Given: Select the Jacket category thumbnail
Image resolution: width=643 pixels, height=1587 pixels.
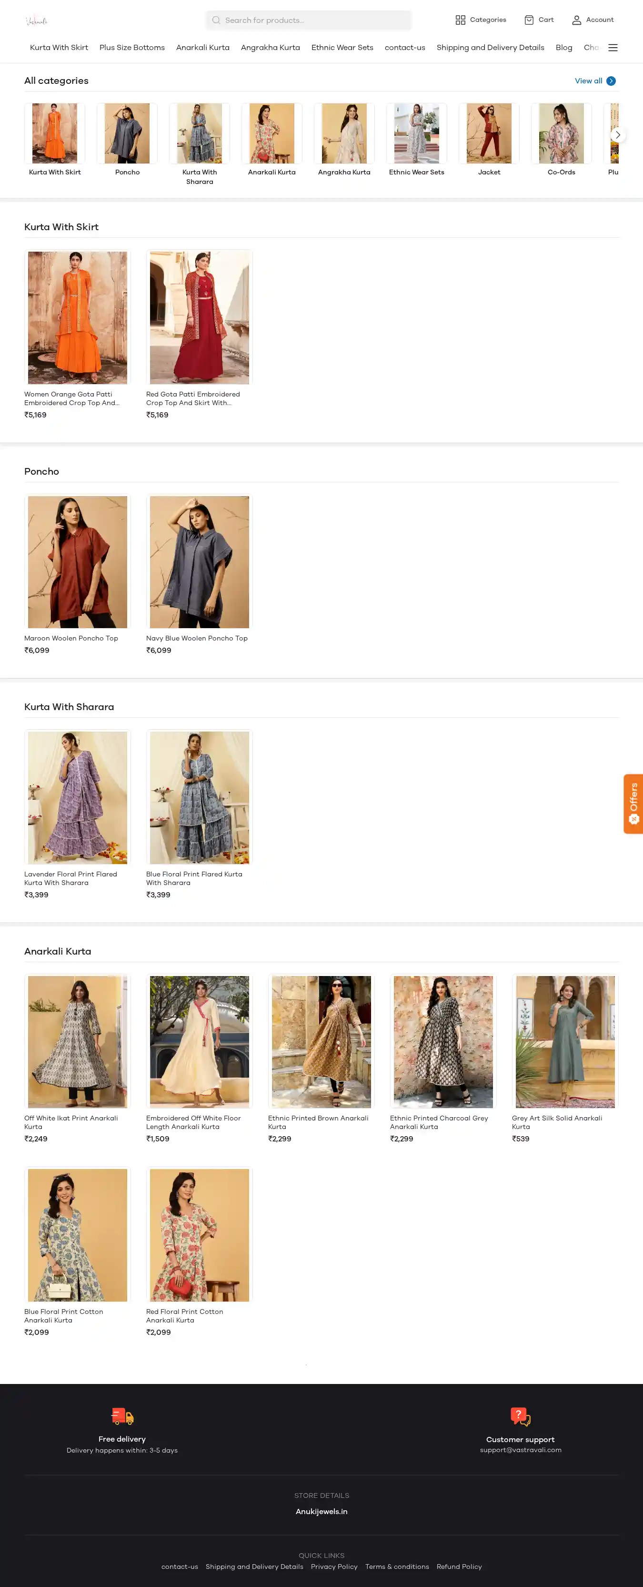Looking at the screenshot, I should [488, 134].
